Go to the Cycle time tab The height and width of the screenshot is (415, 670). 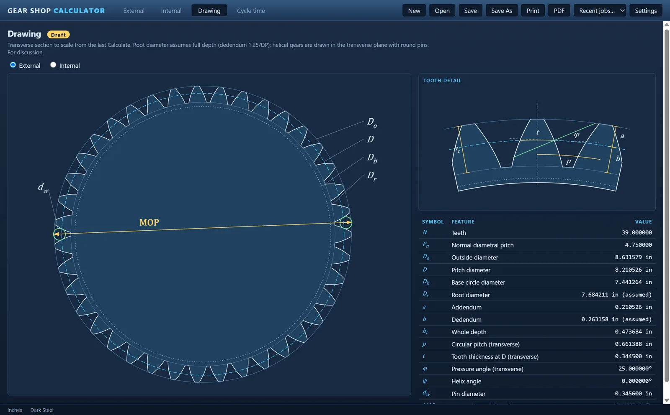(251, 10)
